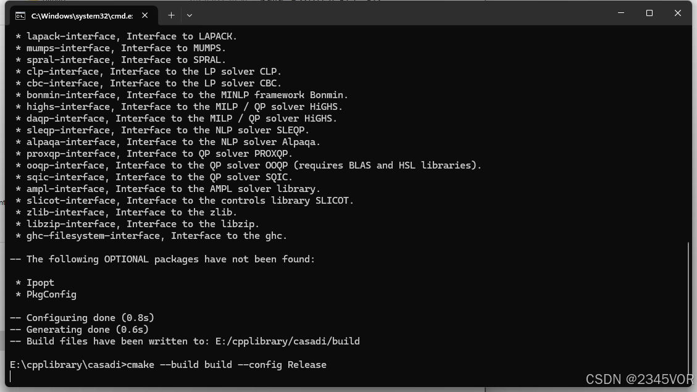Click the text 'PkgConfig' in the output
697x392 pixels.
51,294
